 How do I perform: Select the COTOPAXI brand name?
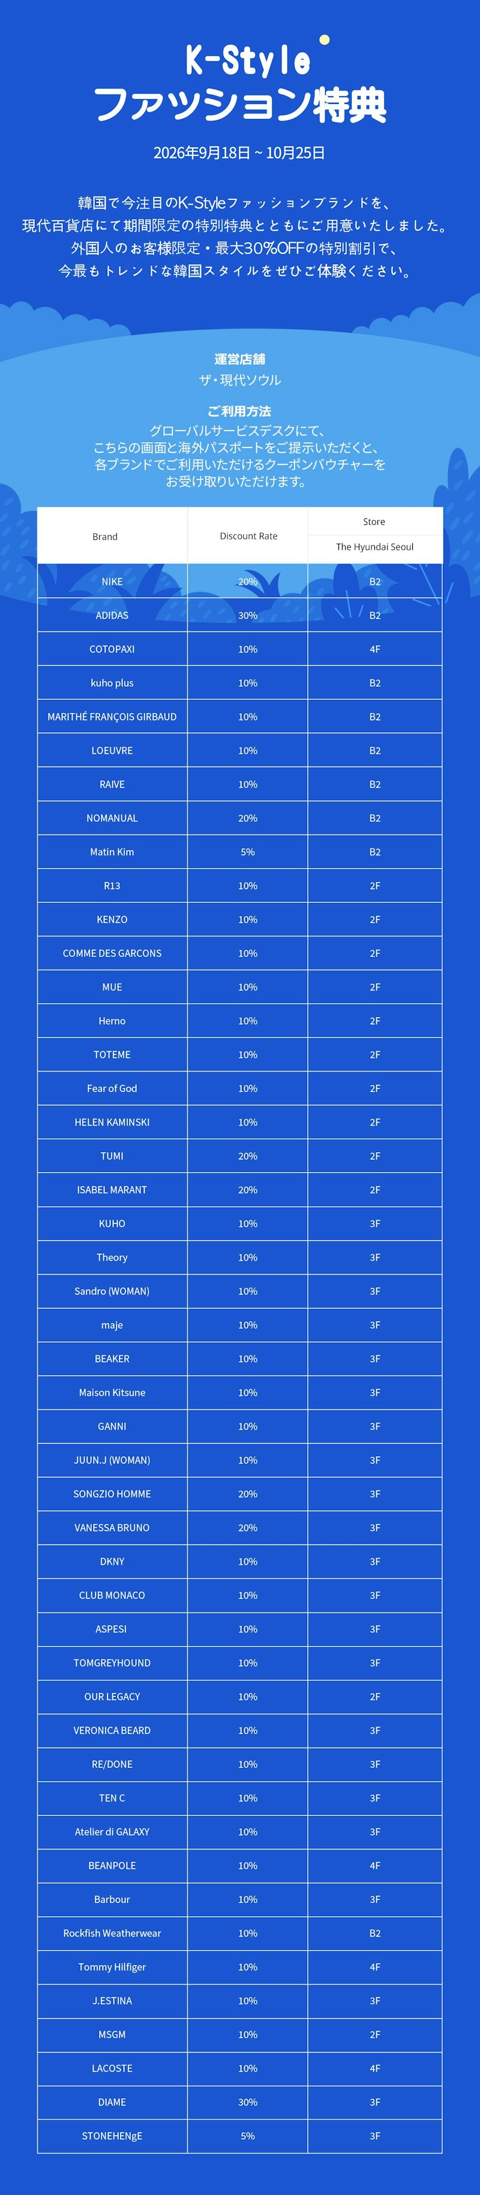coord(112,649)
